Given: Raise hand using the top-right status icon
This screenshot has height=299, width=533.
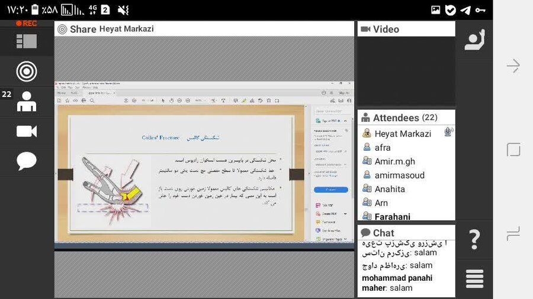Looking at the screenshot, I should 474,40.
